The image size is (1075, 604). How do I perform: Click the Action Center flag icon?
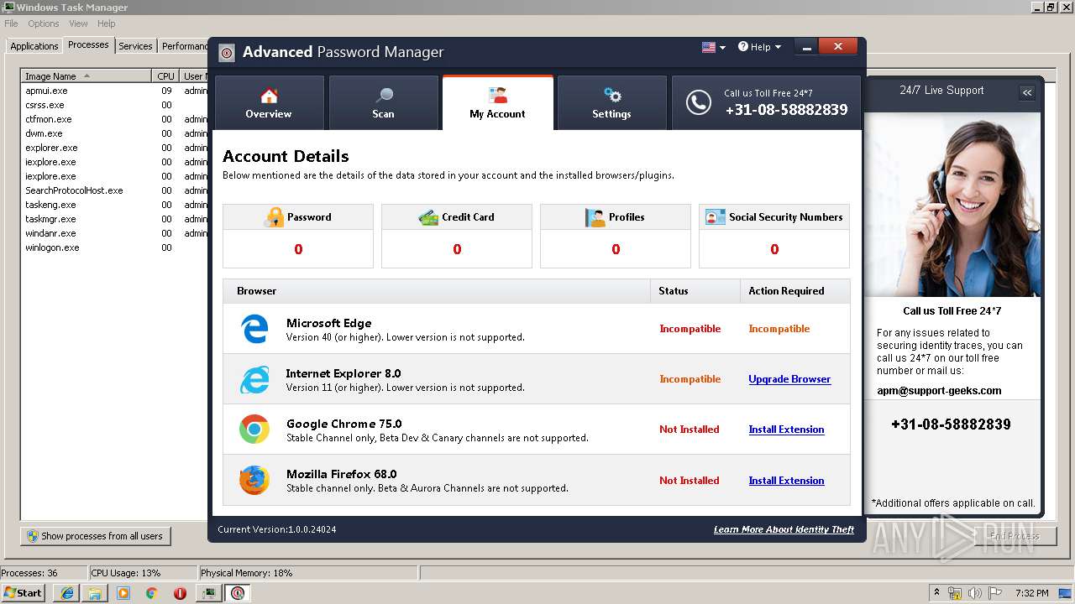click(x=995, y=593)
